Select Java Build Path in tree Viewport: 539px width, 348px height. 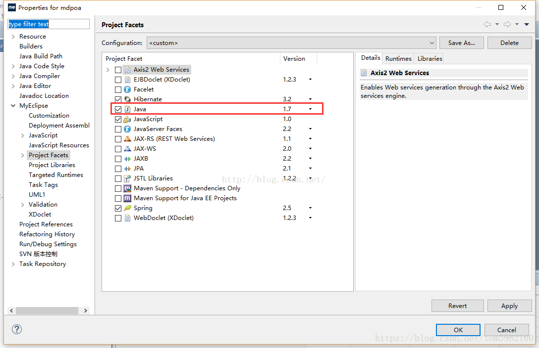point(41,56)
